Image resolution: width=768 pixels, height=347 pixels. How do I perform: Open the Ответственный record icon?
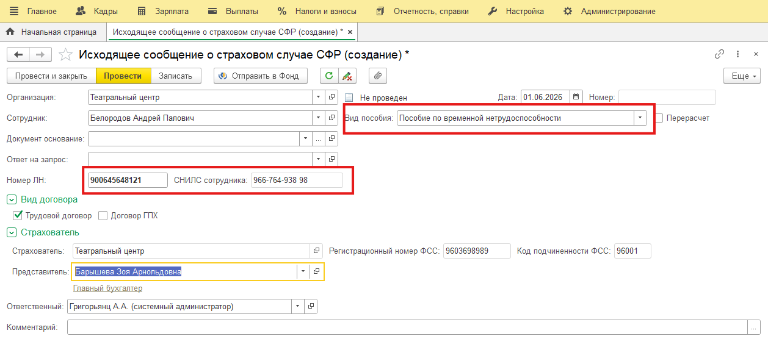coord(311,307)
